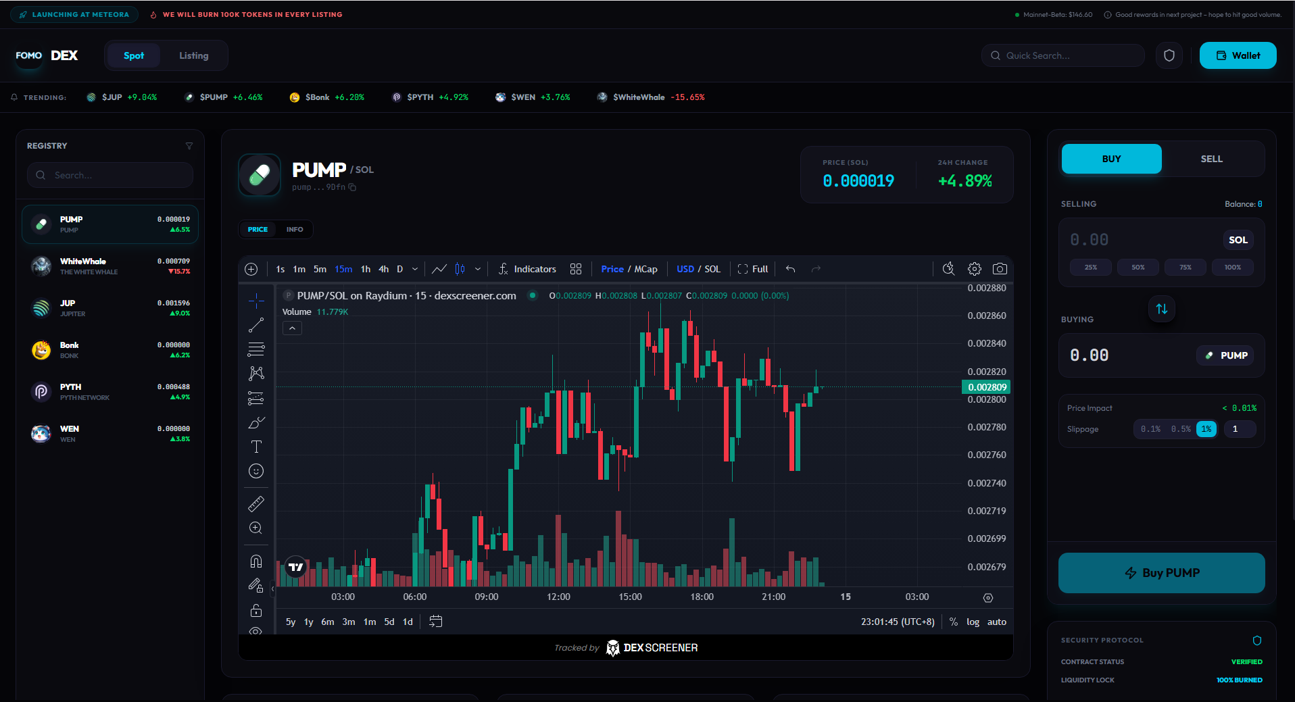Open the Listing page in the navbar
This screenshot has height=702, width=1295.
tap(194, 55)
